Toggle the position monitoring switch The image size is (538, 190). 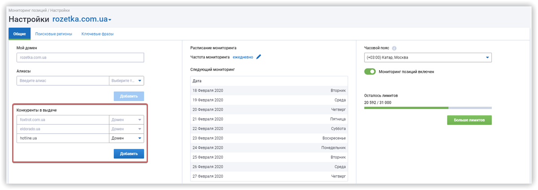370,72
